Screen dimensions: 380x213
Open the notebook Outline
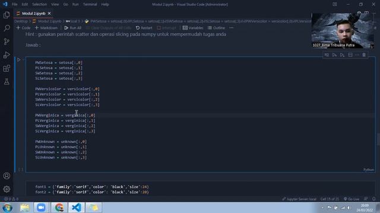pos(216,28)
